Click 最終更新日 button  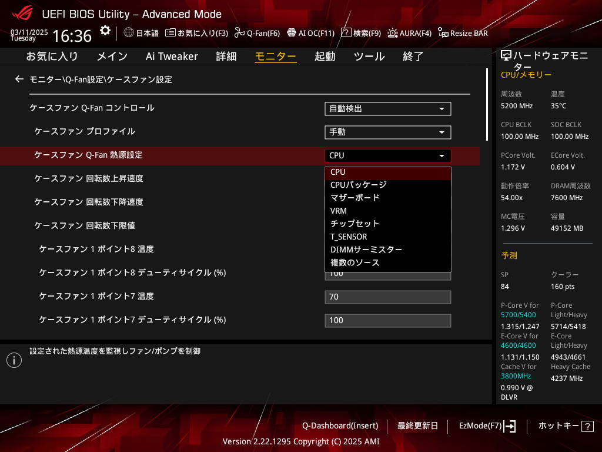coord(418,426)
